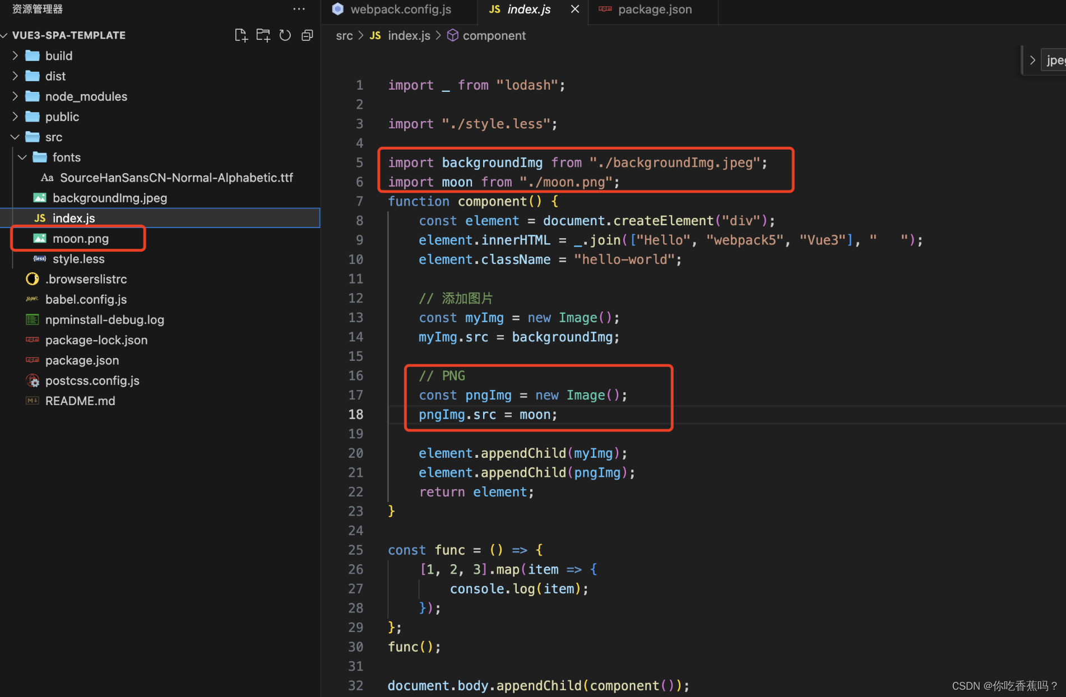Click the font Aa icon beside the ttf file
The height and width of the screenshot is (697, 1066).
(47, 178)
